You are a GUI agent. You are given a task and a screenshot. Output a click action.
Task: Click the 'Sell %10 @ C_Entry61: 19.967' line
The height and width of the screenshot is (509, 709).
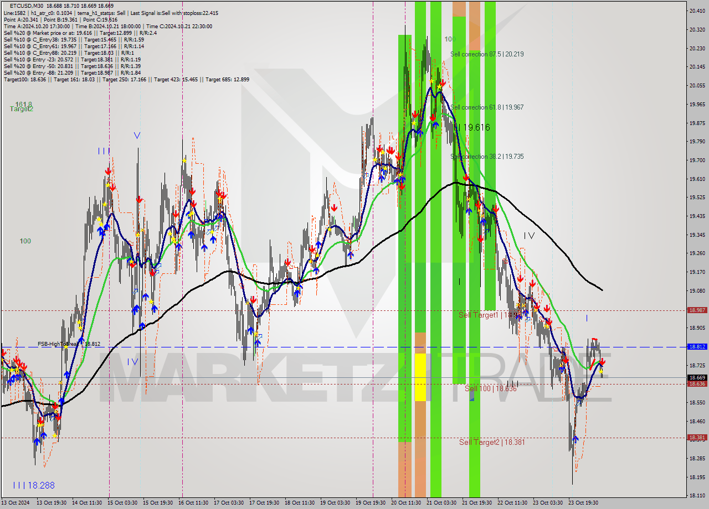point(74,46)
